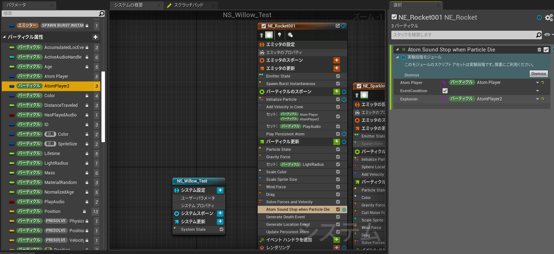The image size is (554, 254).
Task: Switch to the スクラッチパッド tab
Action: click(188, 5)
